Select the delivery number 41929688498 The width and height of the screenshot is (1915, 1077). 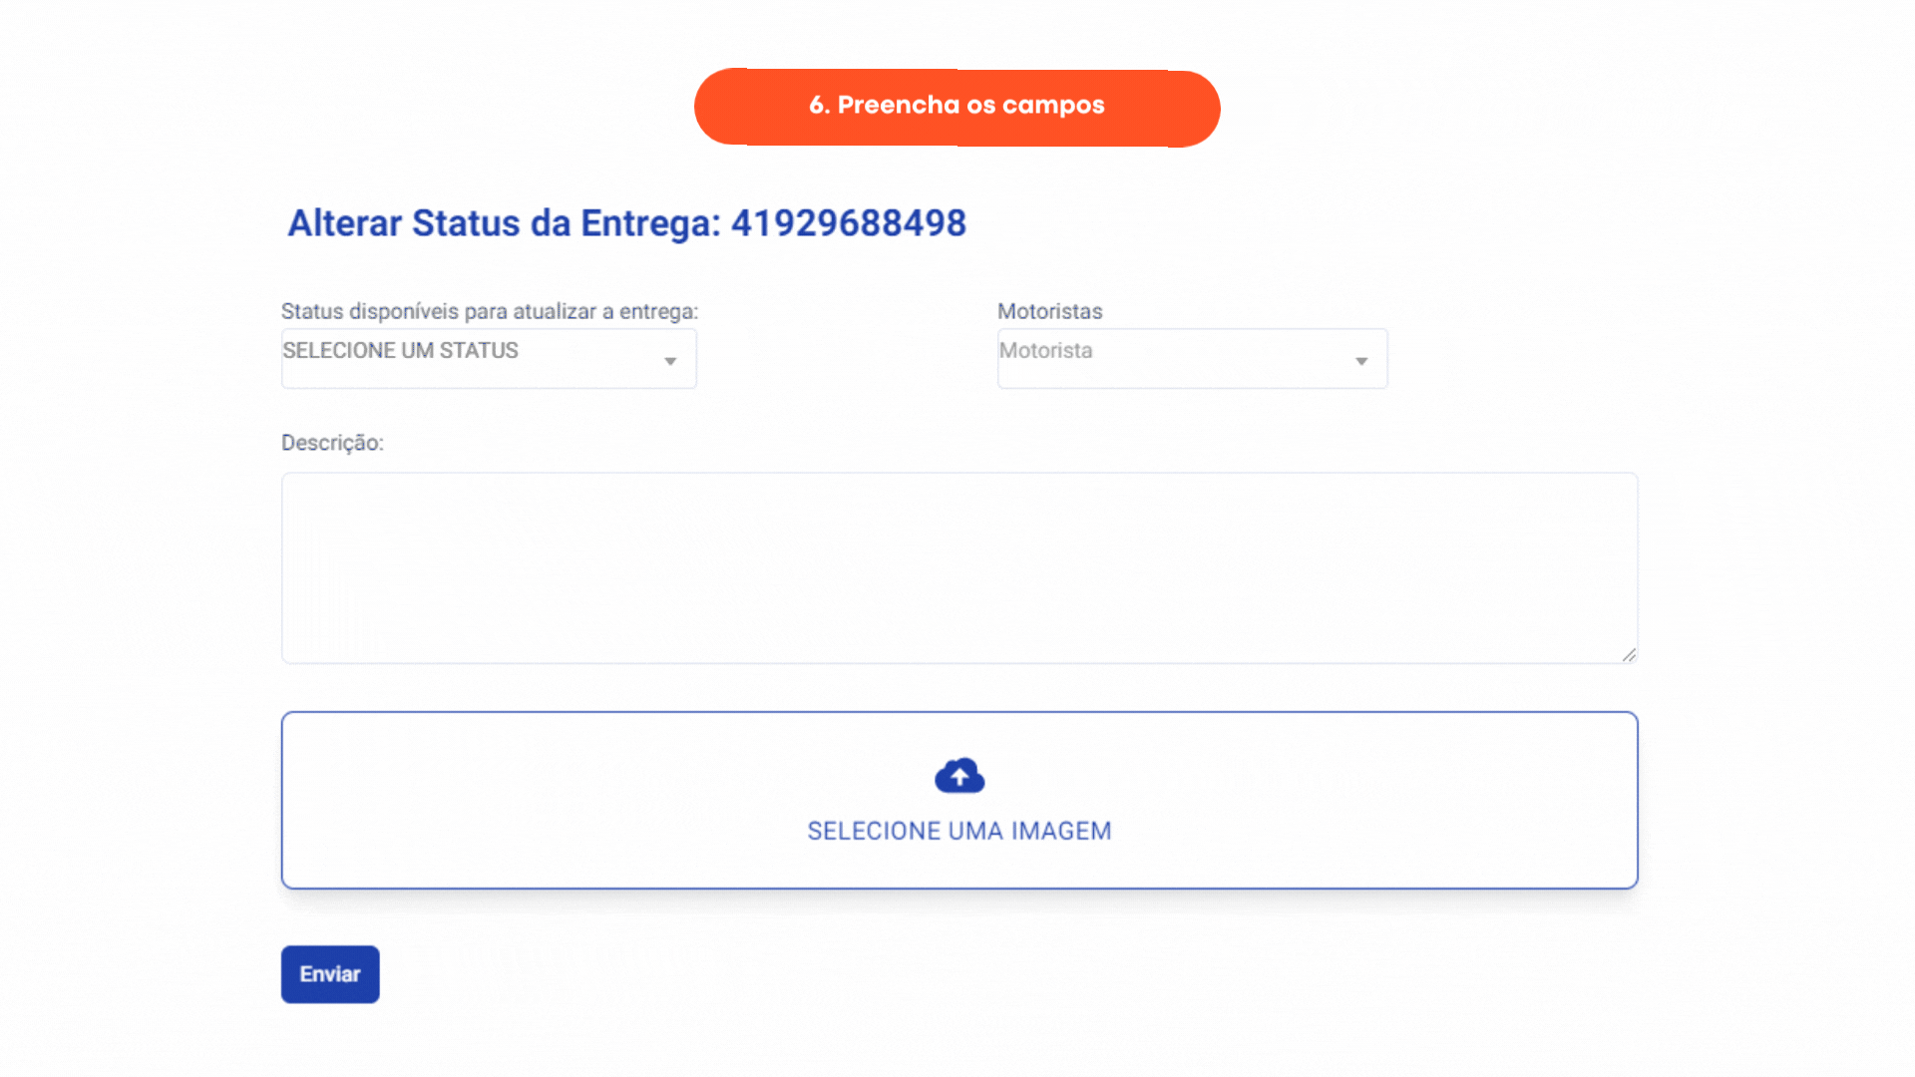(849, 223)
